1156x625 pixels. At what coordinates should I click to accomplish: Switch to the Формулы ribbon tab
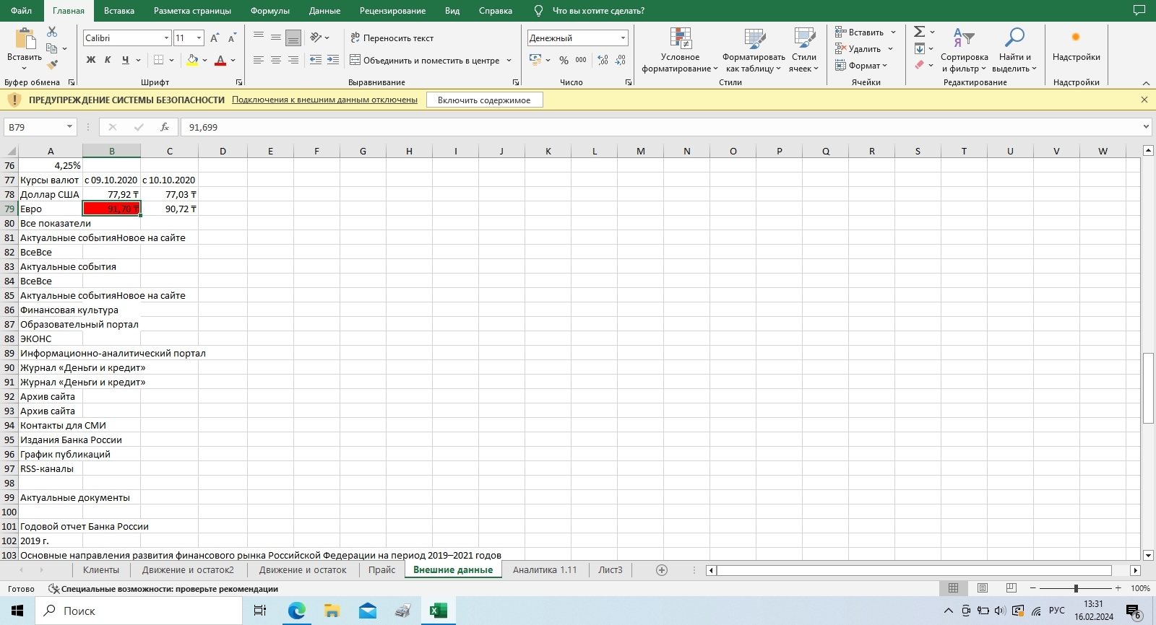pos(269,11)
